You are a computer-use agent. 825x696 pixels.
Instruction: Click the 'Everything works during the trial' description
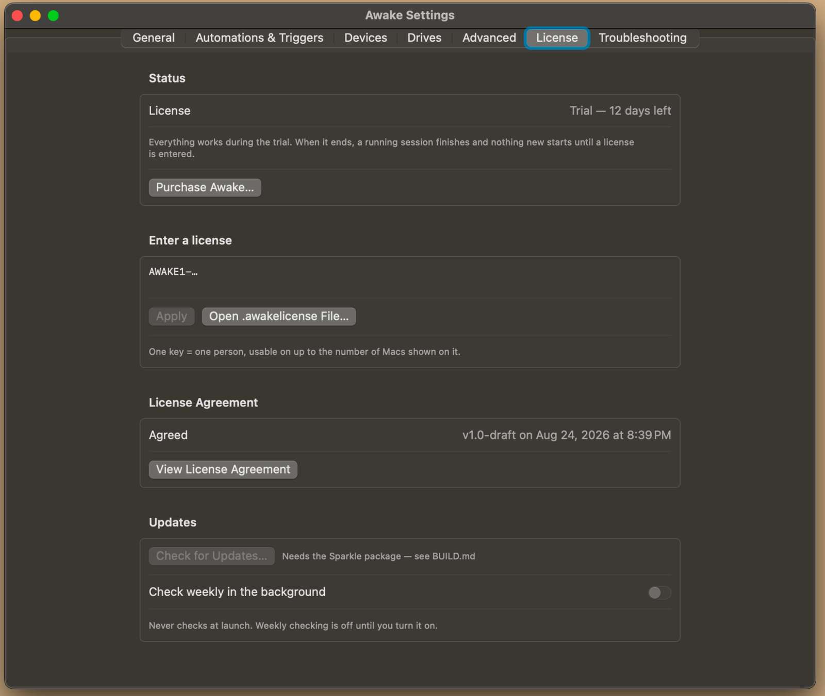coord(391,148)
